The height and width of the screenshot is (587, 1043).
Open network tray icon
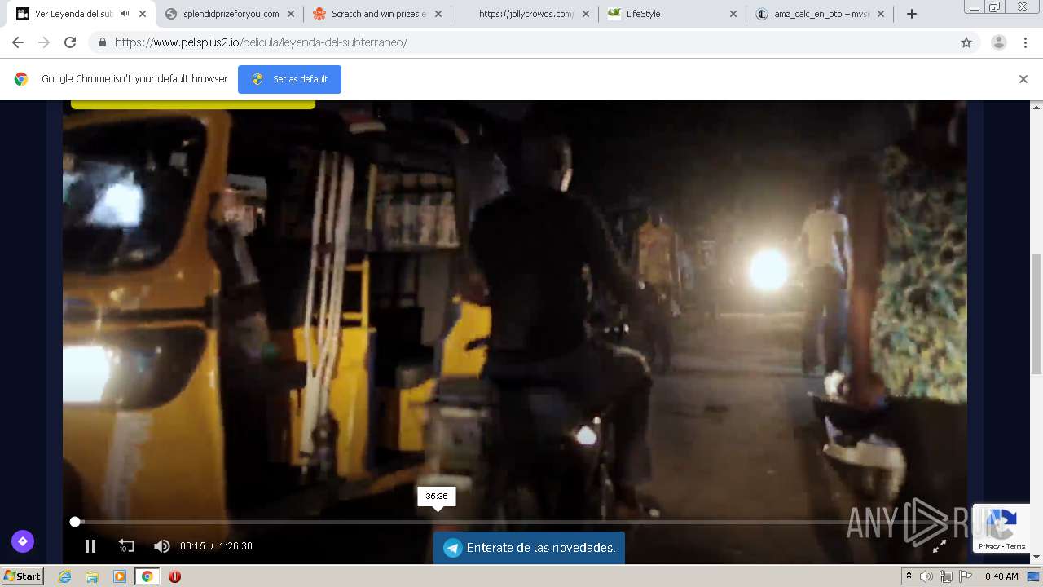click(946, 576)
